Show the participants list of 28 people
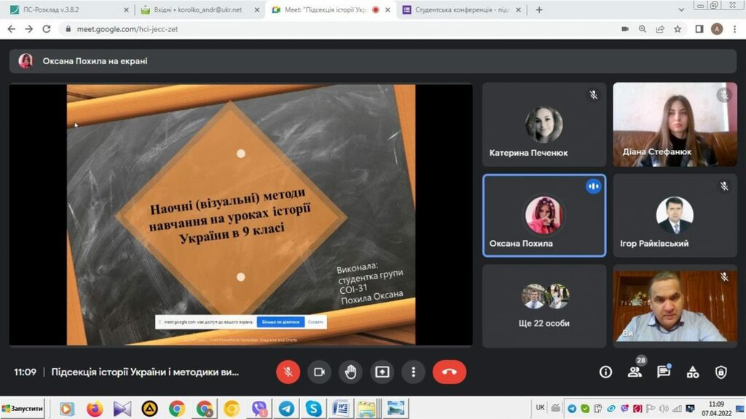The height and width of the screenshot is (419, 746). point(635,372)
